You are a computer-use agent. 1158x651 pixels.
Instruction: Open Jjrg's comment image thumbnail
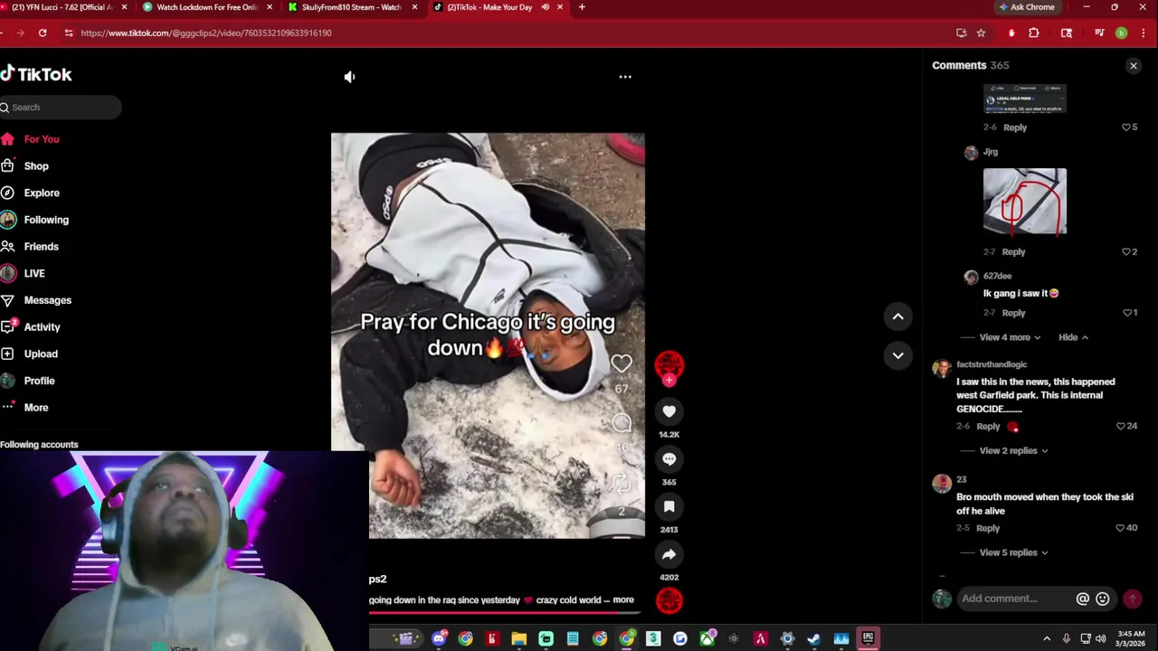click(1025, 201)
